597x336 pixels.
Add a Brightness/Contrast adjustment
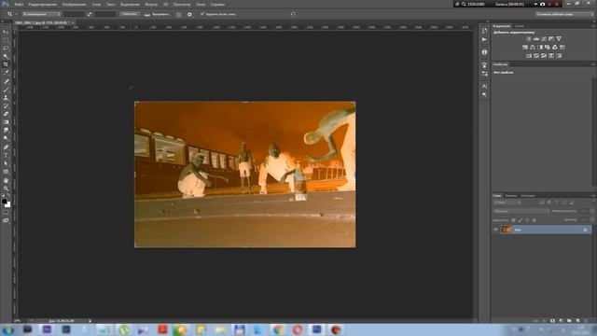click(529, 39)
